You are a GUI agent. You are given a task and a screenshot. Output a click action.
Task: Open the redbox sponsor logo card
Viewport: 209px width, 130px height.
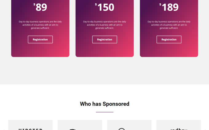[179, 125]
